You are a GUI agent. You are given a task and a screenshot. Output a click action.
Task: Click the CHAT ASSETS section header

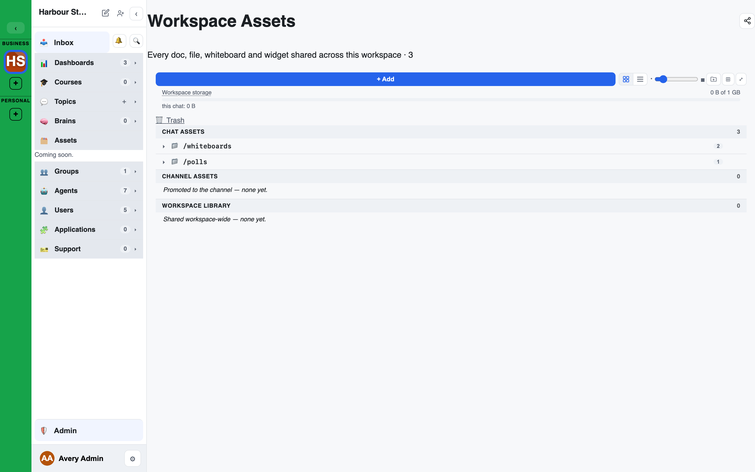pyautogui.click(x=451, y=132)
